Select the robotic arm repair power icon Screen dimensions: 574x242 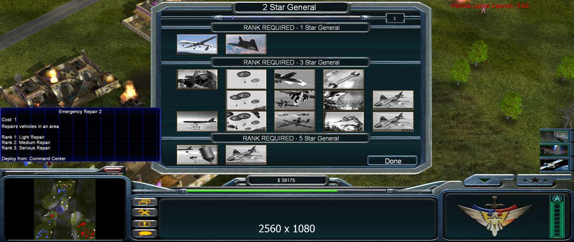point(344,121)
